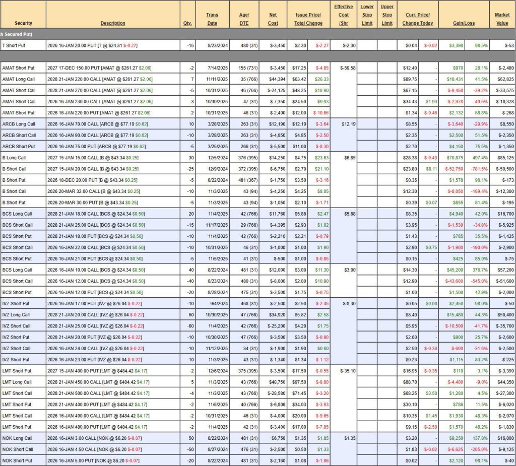516x466 pixels.
Task: Sort by Curr. Price/Change Today header
Action: coord(417,19)
